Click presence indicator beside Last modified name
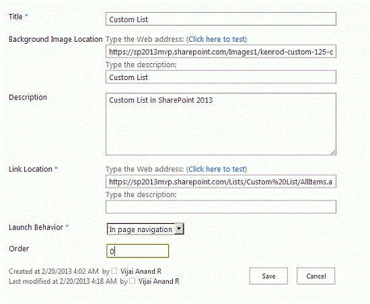The height and width of the screenshot is (304, 370). (132, 281)
